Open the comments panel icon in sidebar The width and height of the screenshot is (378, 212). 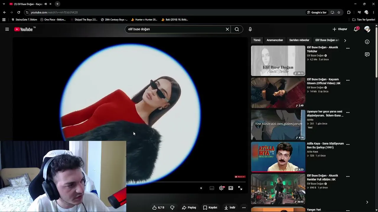(367, 54)
